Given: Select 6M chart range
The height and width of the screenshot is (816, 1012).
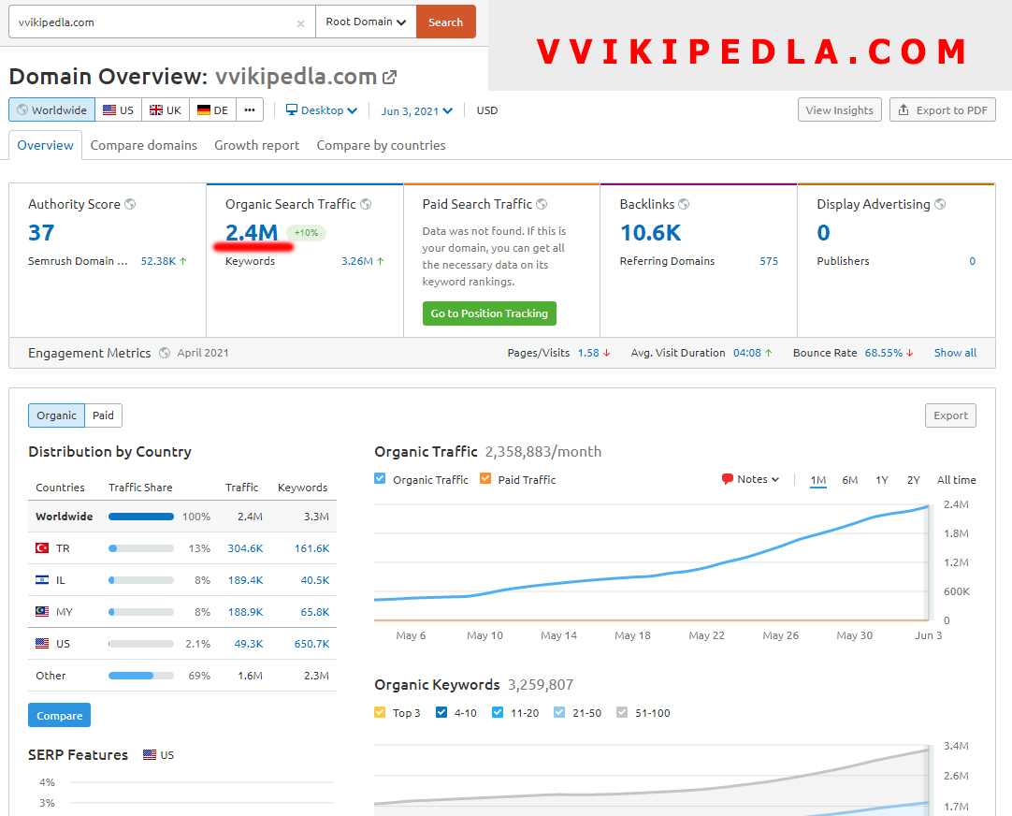Looking at the screenshot, I should [850, 480].
